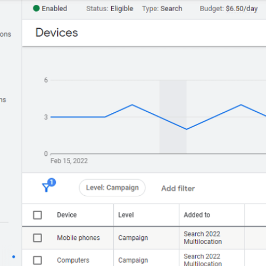Open the Level: Campaign filter chip
The width and height of the screenshot is (266, 266).
(112, 188)
